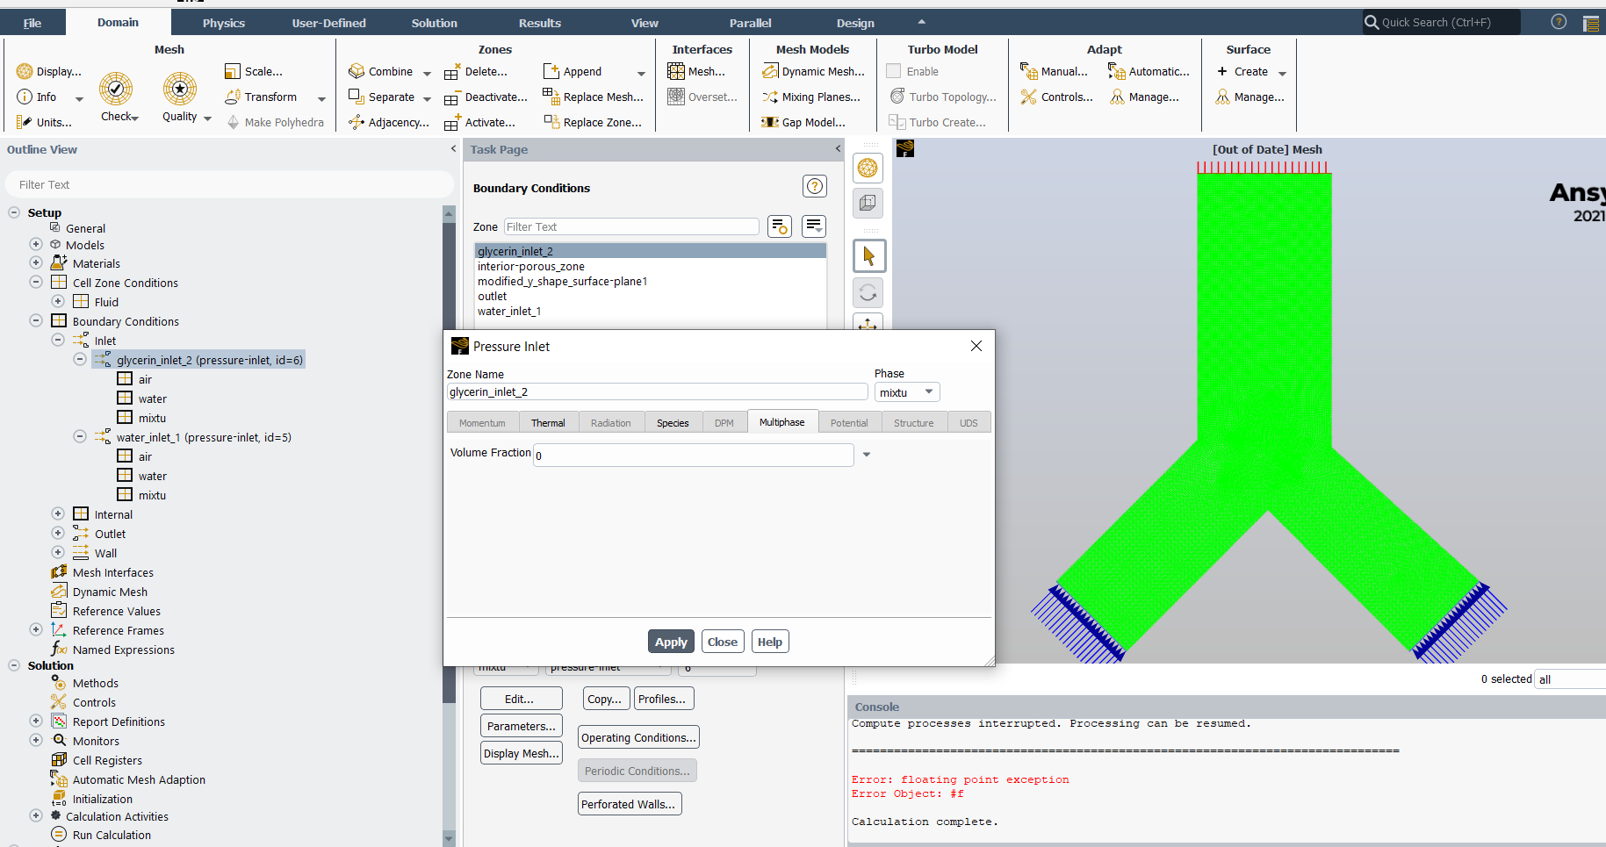This screenshot has height=847, width=1606.
Task: Click the Quick Search box
Action: (1441, 22)
